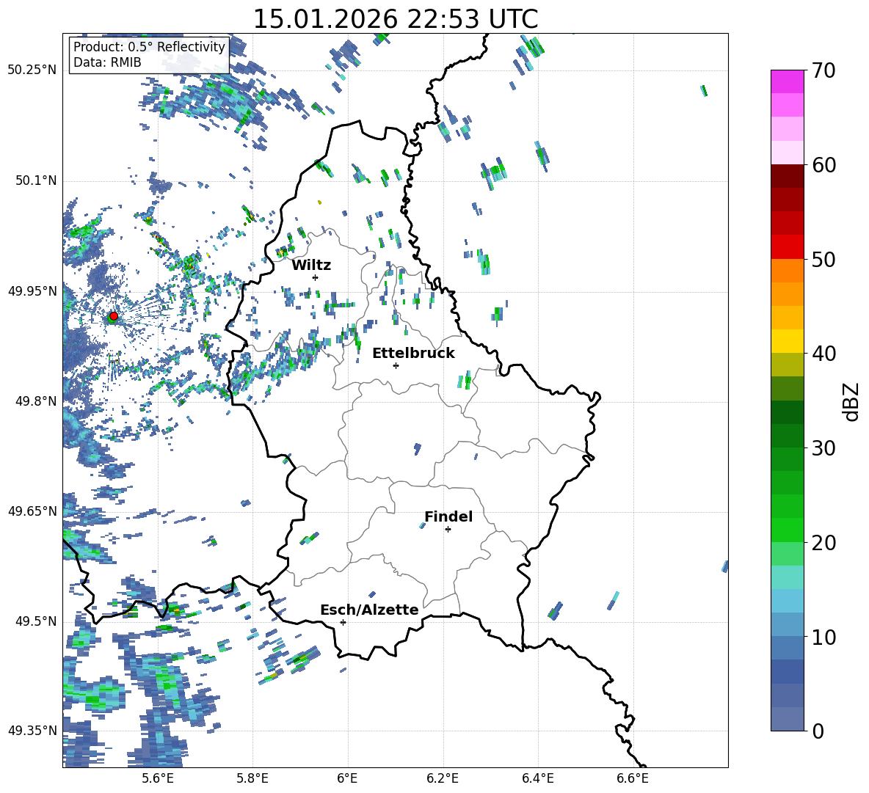
Task: Click the 6.2°E longitude label
Action: 443,778
